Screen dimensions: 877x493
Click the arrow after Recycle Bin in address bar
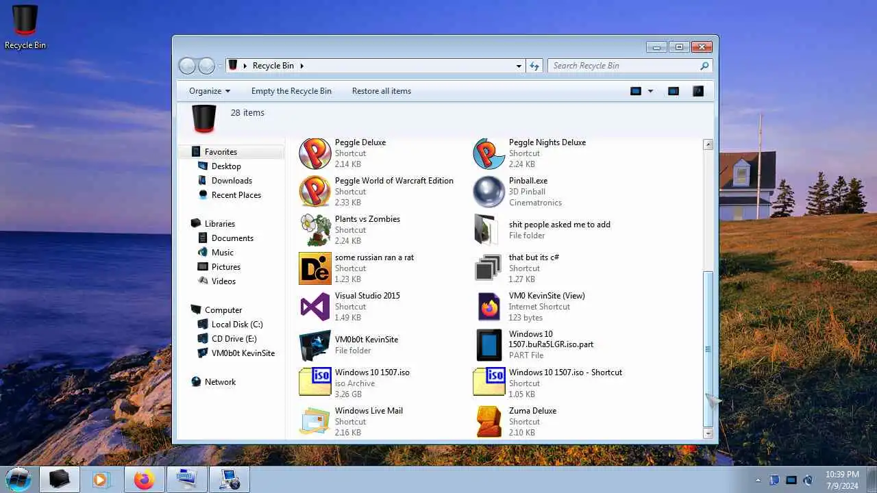301,66
